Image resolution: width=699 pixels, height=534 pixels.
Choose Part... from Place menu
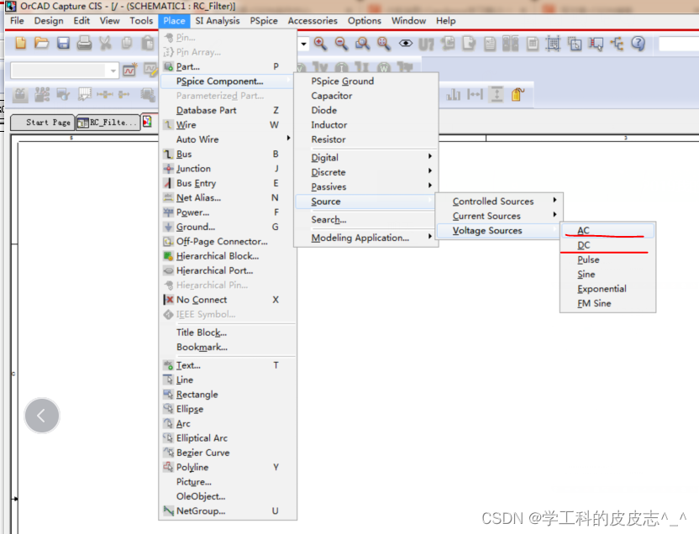(228, 67)
